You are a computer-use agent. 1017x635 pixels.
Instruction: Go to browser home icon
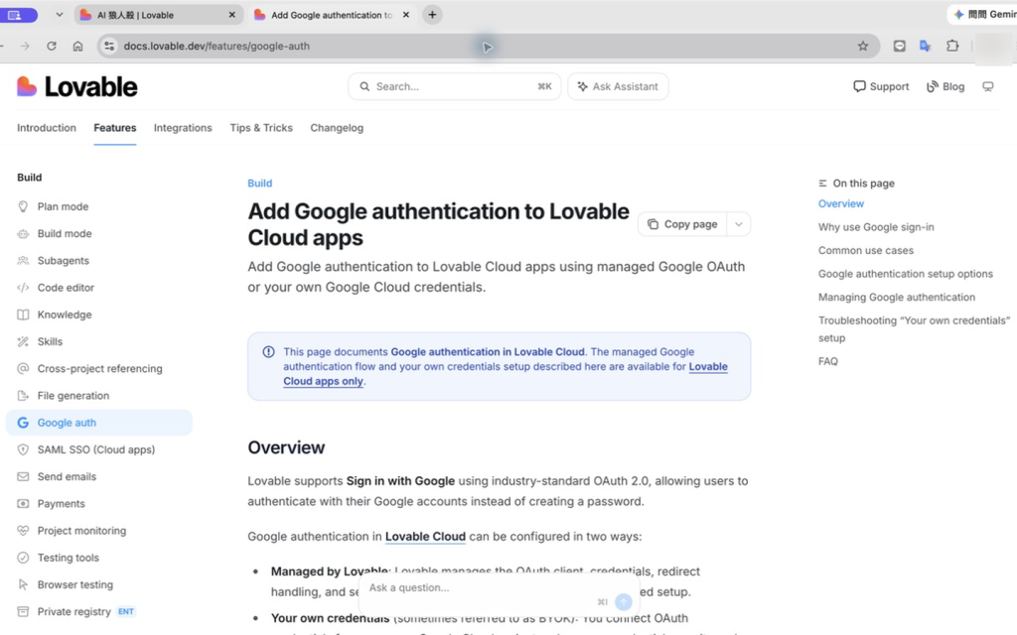coord(77,46)
